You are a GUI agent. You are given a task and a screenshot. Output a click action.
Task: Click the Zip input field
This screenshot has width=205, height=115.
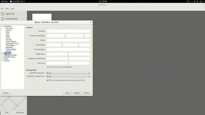(x=85, y=45)
